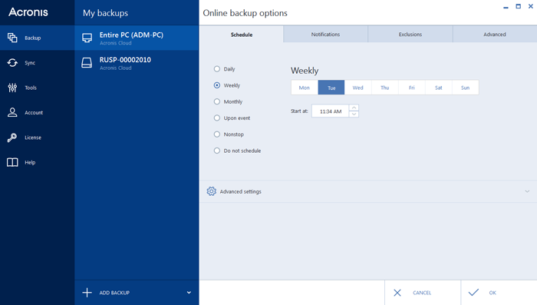Click the Weekly heading above day buttons

click(x=305, y=71)
